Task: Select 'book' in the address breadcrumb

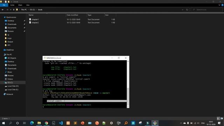Action: coord(40,10)
